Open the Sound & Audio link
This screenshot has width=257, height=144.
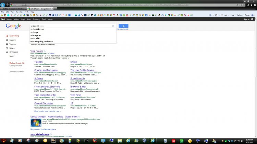point(77,78)
